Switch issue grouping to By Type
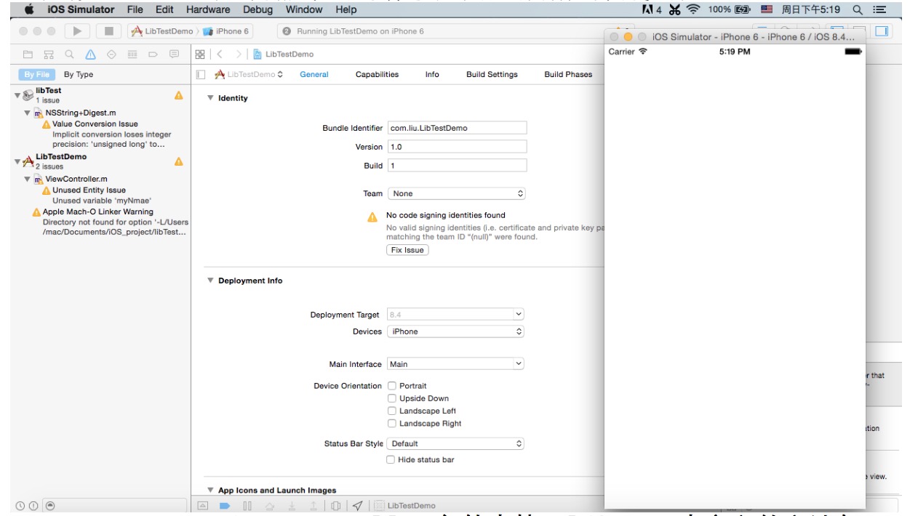The image size is (918, 516). [x=79, y=74]
